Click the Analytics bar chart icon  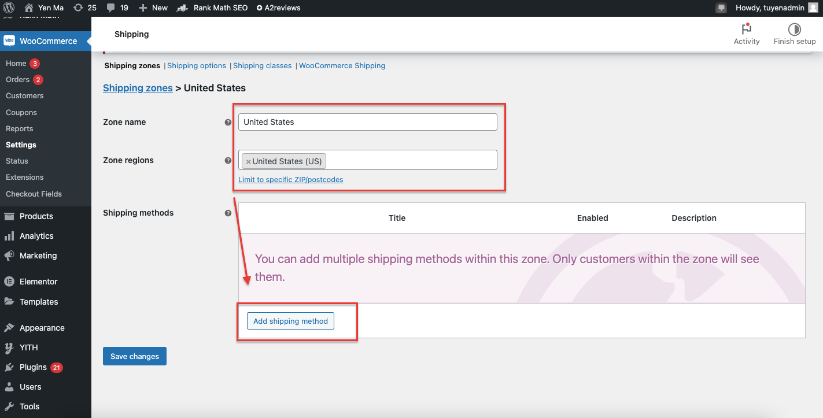pos(9,236)
